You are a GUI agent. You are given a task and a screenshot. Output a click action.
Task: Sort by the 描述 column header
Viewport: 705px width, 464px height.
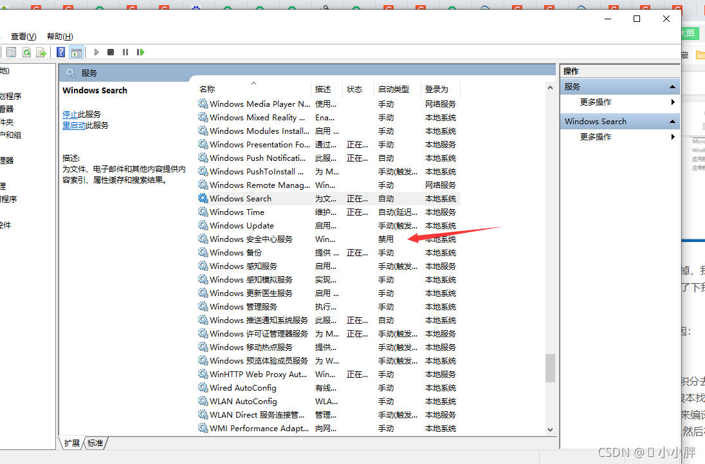327,89
